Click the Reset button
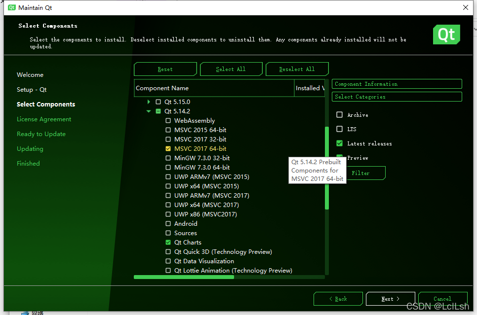This screenshot has width=477, height=315. click(165, 69)
